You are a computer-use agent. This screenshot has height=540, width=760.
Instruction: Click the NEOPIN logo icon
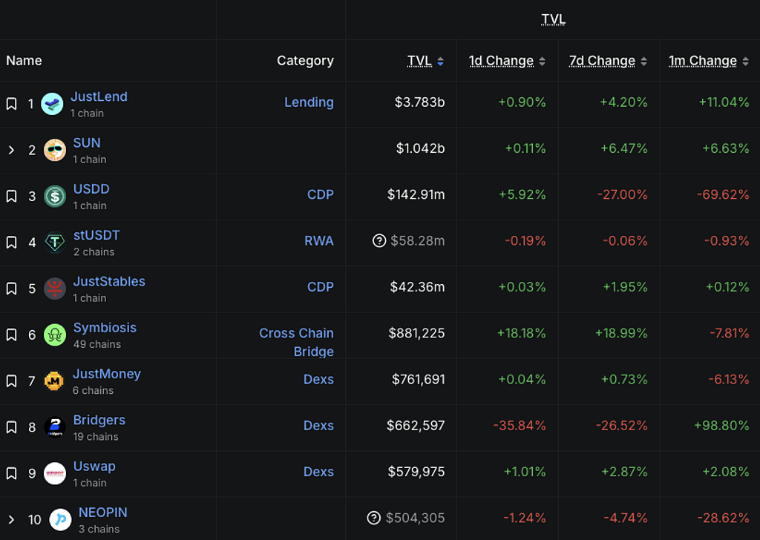click(60, 519)
